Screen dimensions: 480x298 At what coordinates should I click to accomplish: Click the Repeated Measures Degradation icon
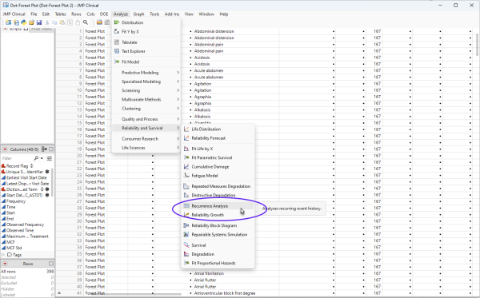[186, 186]
